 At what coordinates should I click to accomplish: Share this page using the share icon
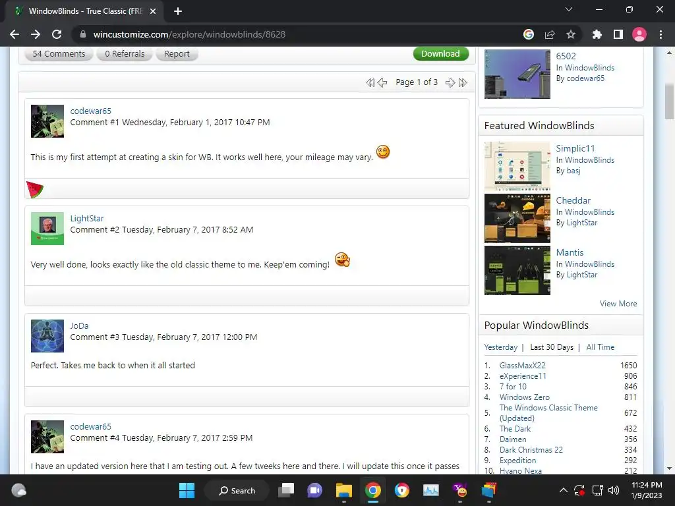[x=550, y=34]
